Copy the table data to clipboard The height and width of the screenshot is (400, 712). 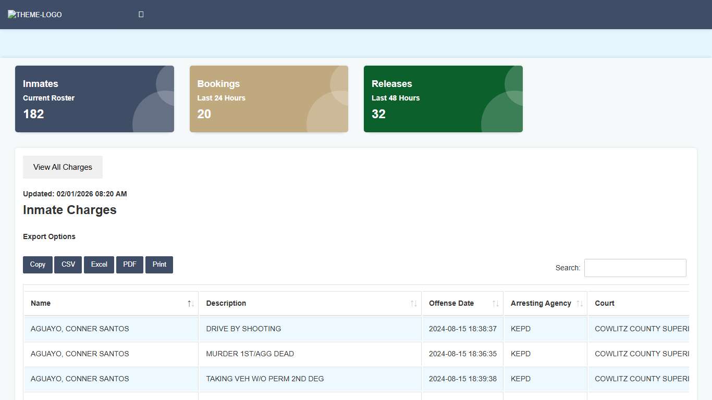click(x=38, y=265)
